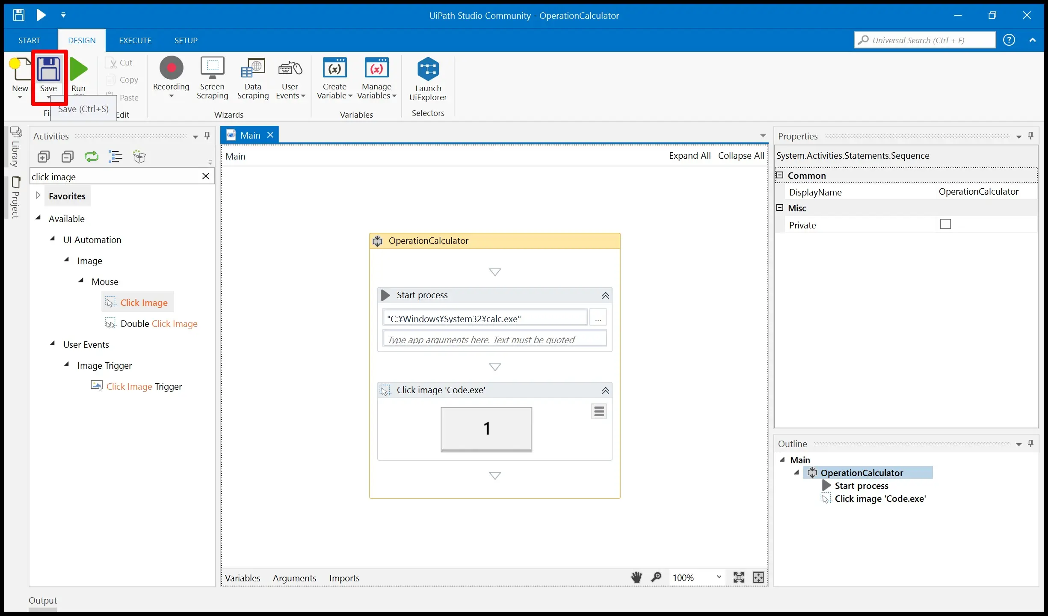Fit the workflow to screen

point(739,577)
